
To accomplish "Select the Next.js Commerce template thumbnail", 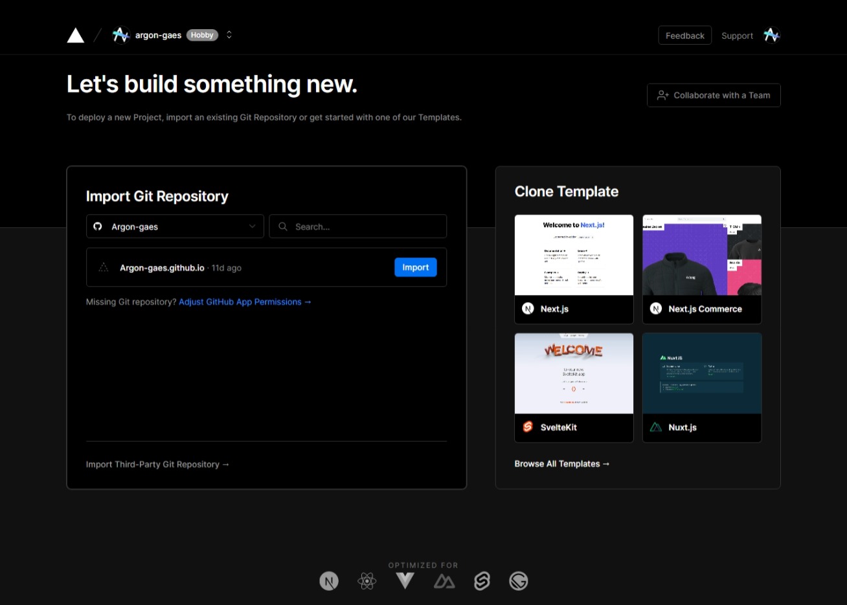I will coord(702,255).
